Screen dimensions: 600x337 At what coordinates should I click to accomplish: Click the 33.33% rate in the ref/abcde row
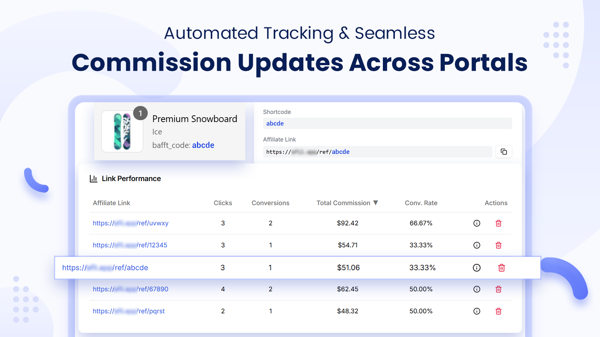423,268
